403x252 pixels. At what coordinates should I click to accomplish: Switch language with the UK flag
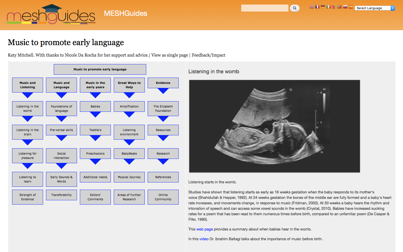coord(312,7)
